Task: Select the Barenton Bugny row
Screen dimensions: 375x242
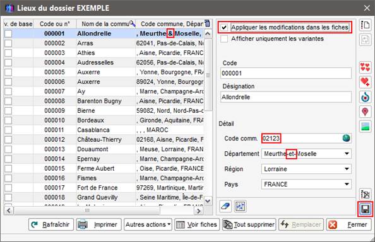Action: point(104,101)
